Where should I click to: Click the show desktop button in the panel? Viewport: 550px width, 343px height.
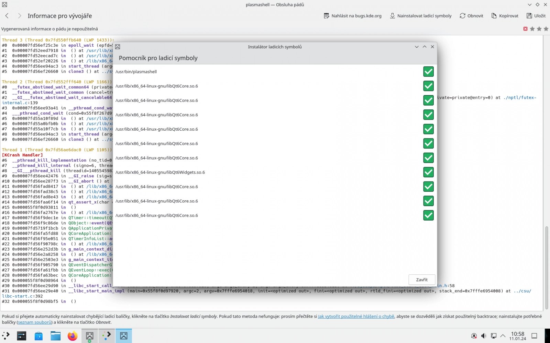[x=534, y=336]
